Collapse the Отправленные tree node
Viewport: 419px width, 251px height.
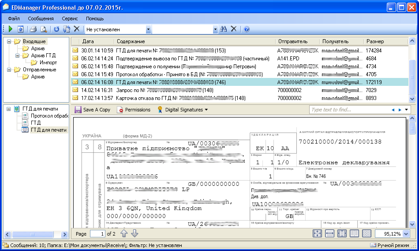[x=9, y=70]
